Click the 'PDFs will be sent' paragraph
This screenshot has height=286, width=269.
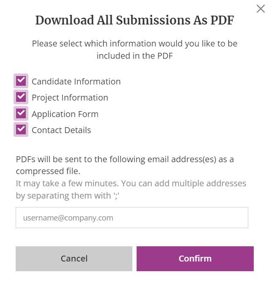(125, 165)
